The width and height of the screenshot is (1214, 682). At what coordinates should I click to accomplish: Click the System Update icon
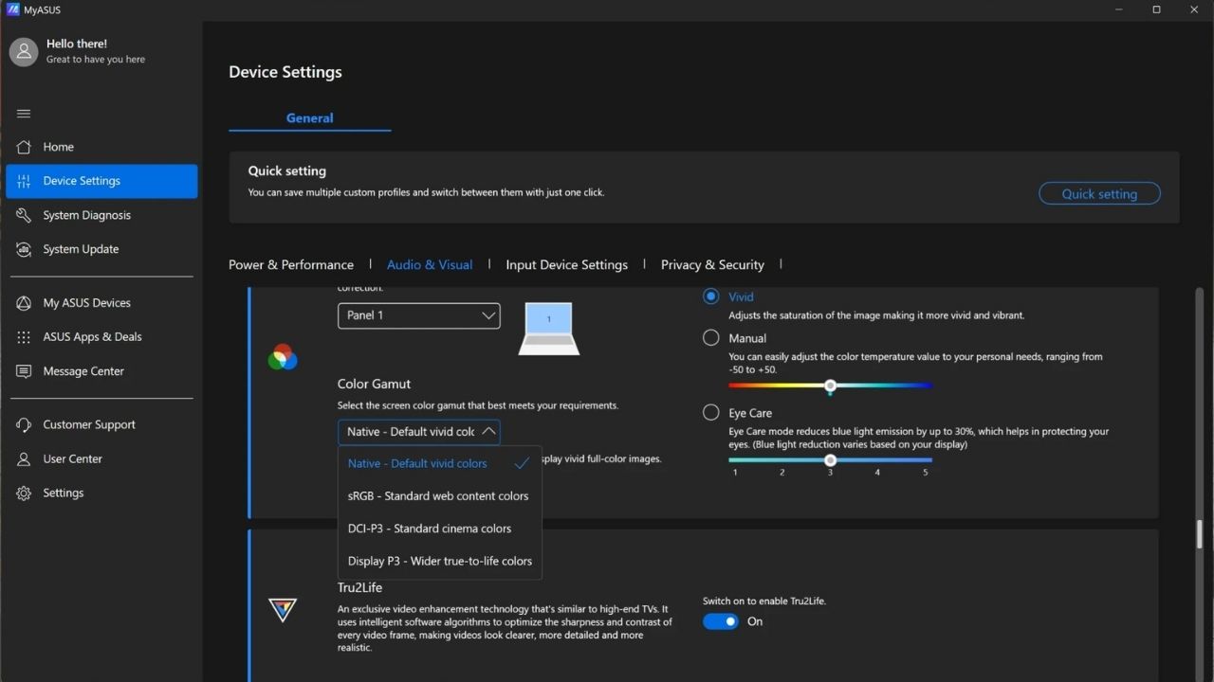[25, 249]
